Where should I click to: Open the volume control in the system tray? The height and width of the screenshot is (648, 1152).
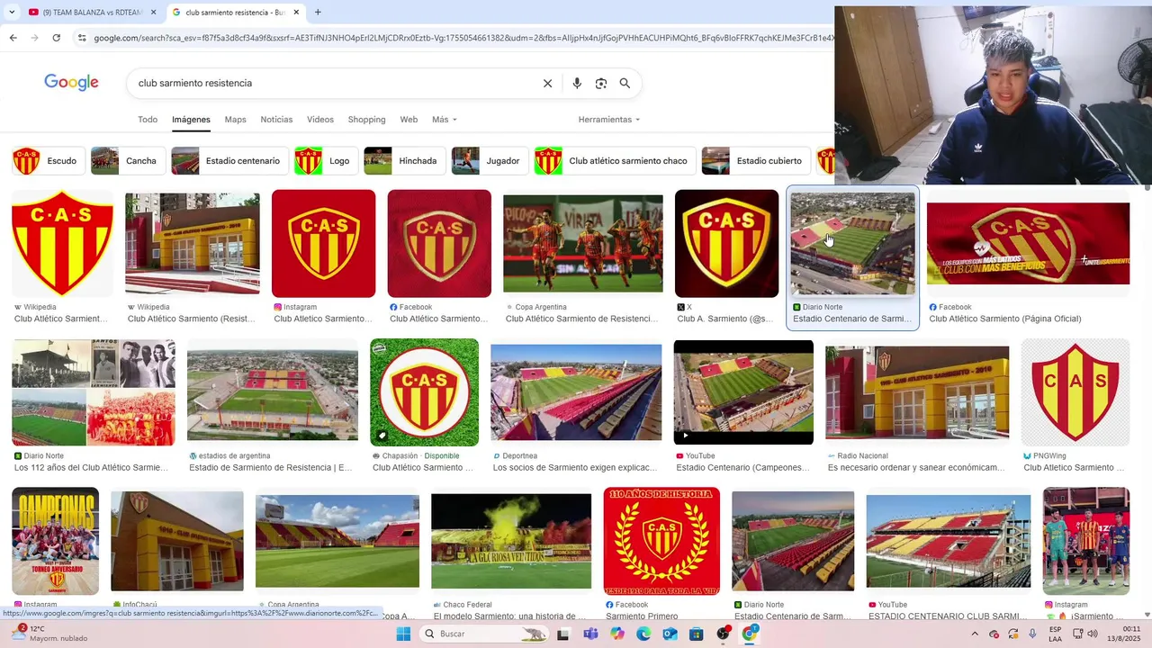point(1092,634)
